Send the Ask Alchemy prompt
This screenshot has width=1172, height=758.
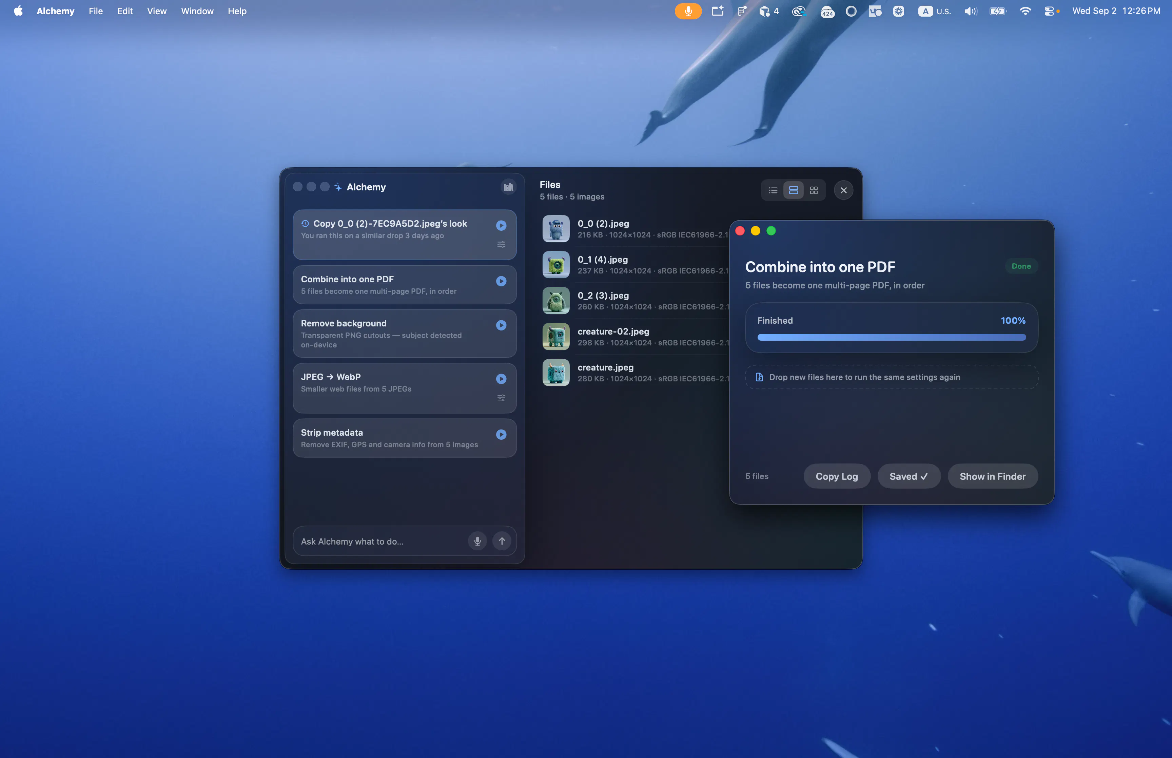coord(502,541)
